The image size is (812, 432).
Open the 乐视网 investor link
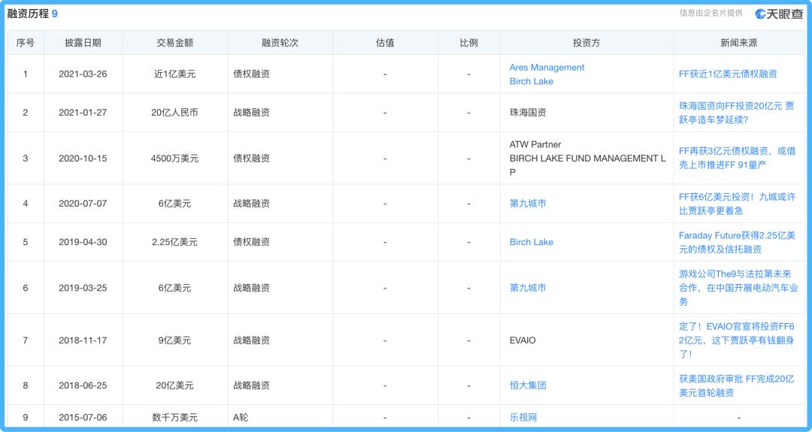pyautogui.click(x=523, y=417)
